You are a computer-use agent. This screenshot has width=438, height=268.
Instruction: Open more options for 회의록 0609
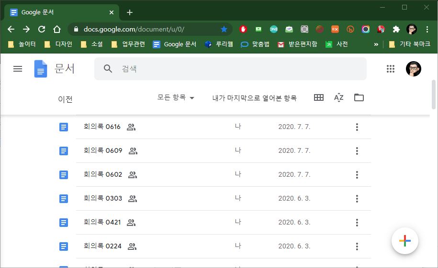coord(357,151)
